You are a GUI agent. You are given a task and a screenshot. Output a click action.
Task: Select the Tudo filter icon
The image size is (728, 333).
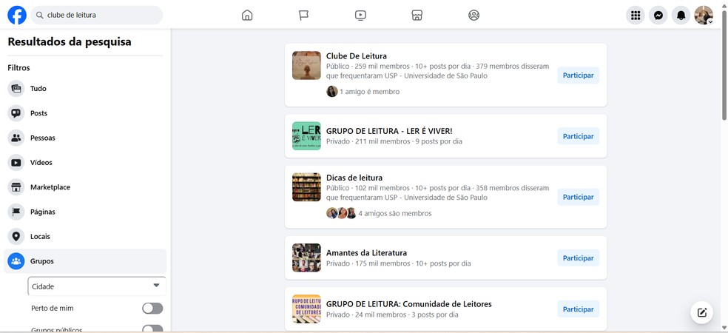pyautogui.click(x=16, y=88)
